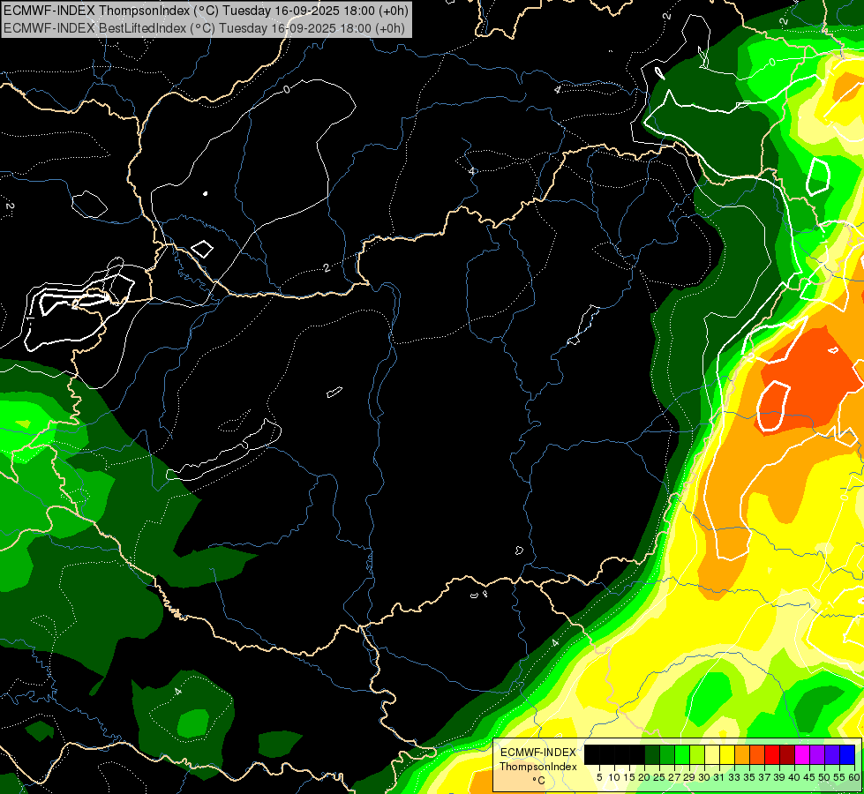
Task: Click the legend tick value 37
Action: coord(765,777)
